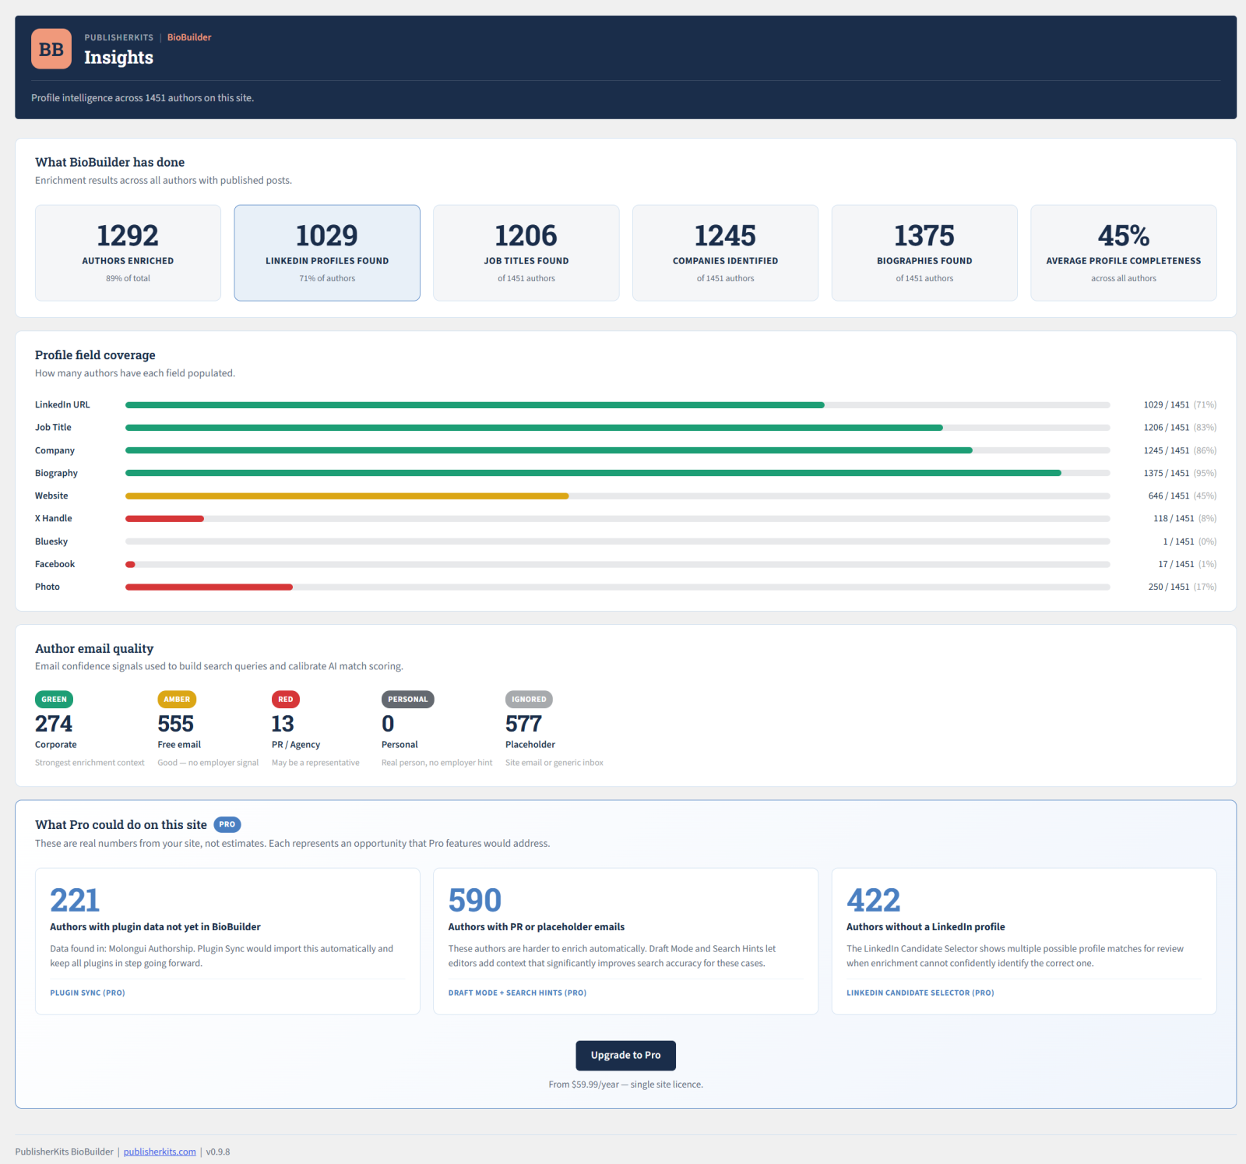Click the 'From $59.99/year' pricing text
This screenshot has width=1246, height=1164.
pos(625,1085)
